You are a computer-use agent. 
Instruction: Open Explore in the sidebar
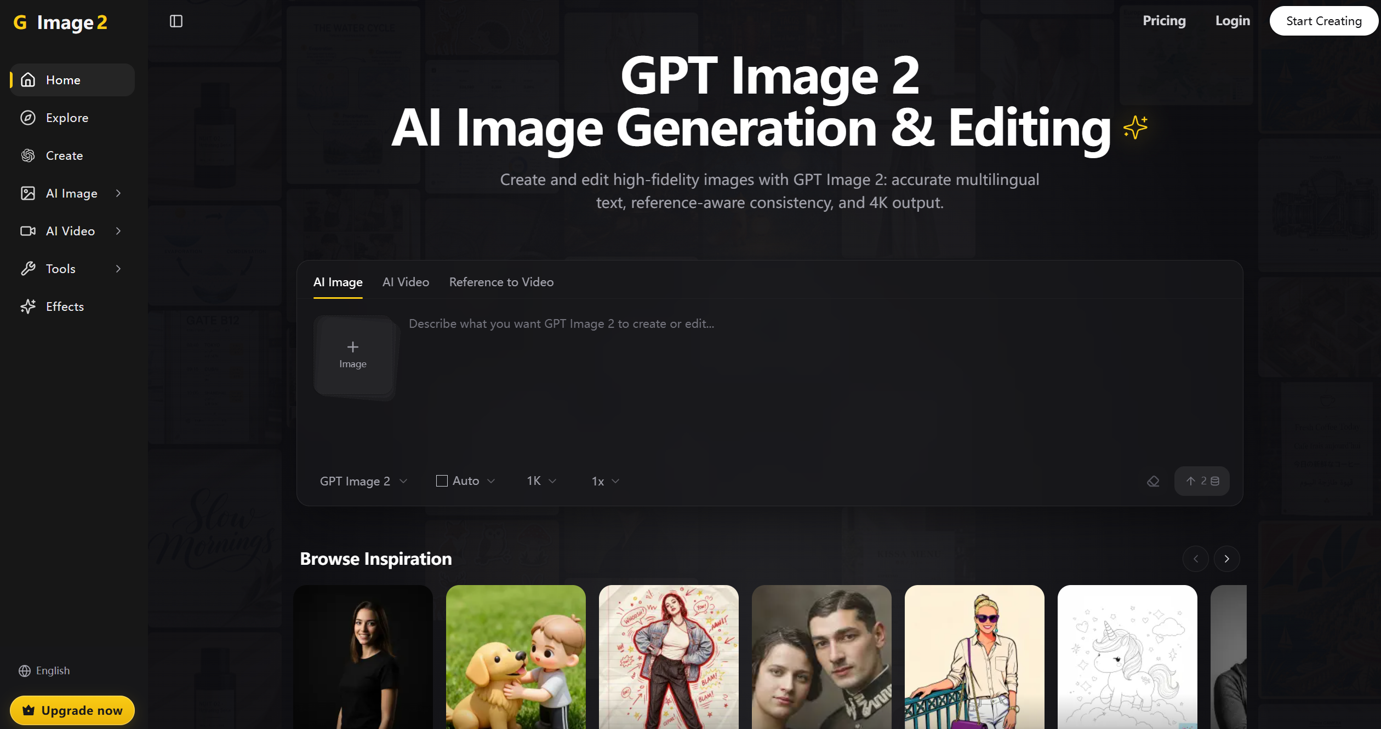(x=72, y=118)
